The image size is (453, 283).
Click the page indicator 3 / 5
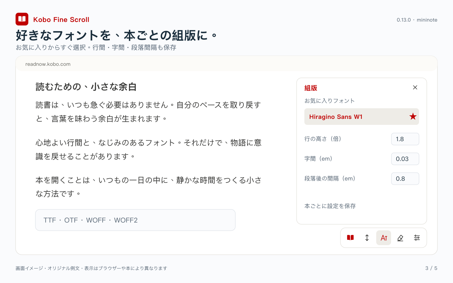click(431, 268)
